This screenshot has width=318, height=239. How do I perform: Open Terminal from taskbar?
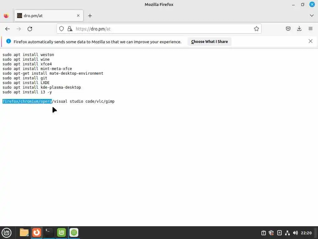click(49, 232)
